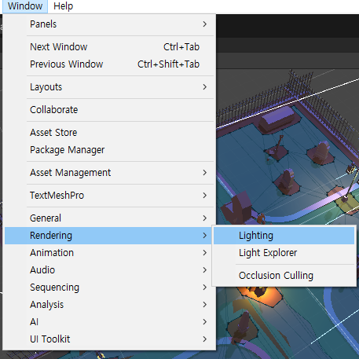
Task: Open the Lighting window
Action: [284, 236]
